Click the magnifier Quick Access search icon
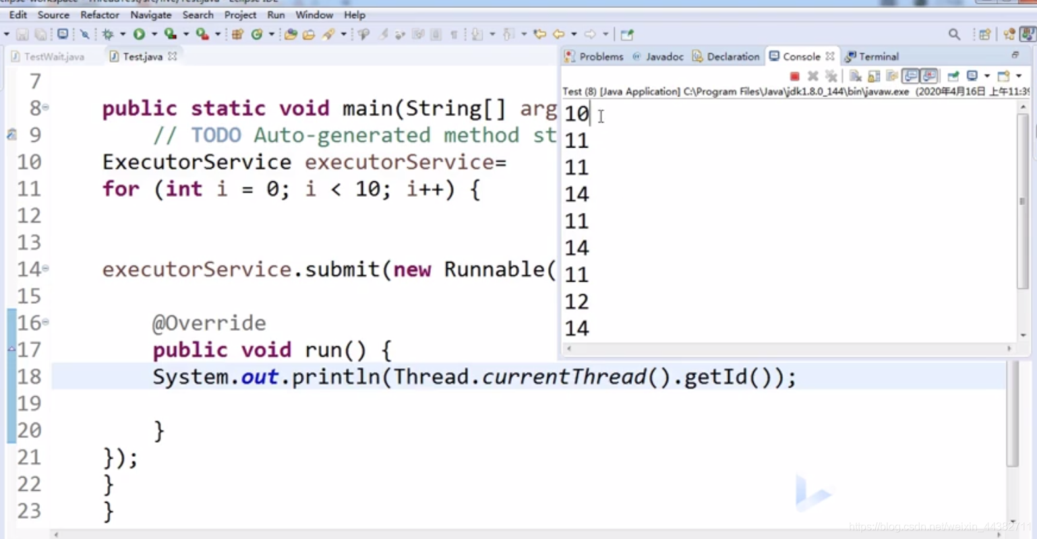 [954, 34]
